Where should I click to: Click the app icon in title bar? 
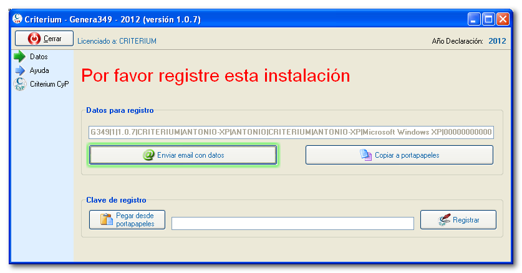pyautogui.click(x=17, y=19)
